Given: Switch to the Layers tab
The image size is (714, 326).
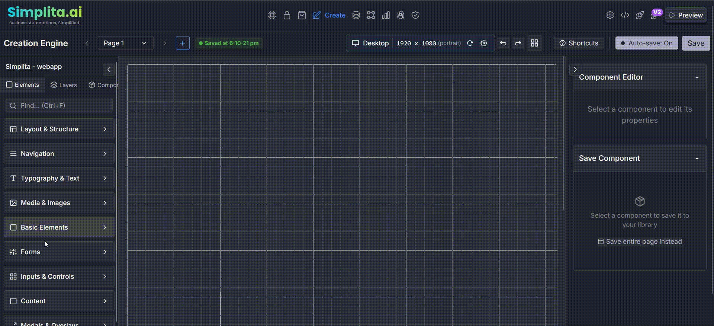Looking at the screenshot, I should point(64,85).
